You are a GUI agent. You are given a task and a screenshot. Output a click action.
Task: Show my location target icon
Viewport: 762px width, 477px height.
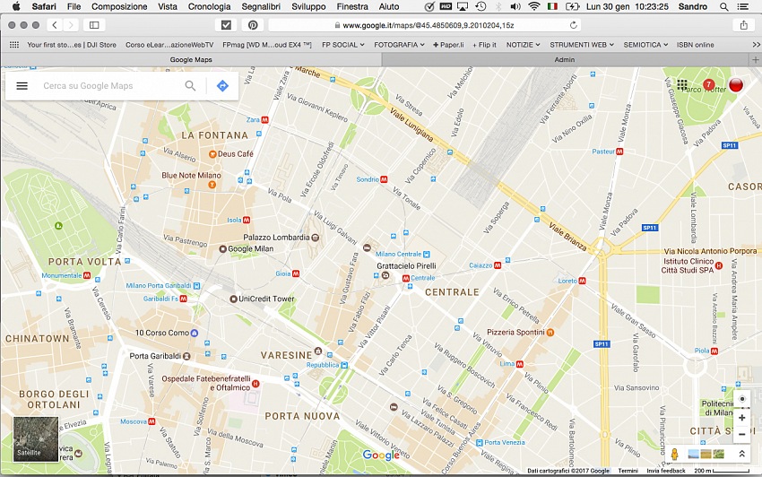pyautogui.click(x=742, y=399)
